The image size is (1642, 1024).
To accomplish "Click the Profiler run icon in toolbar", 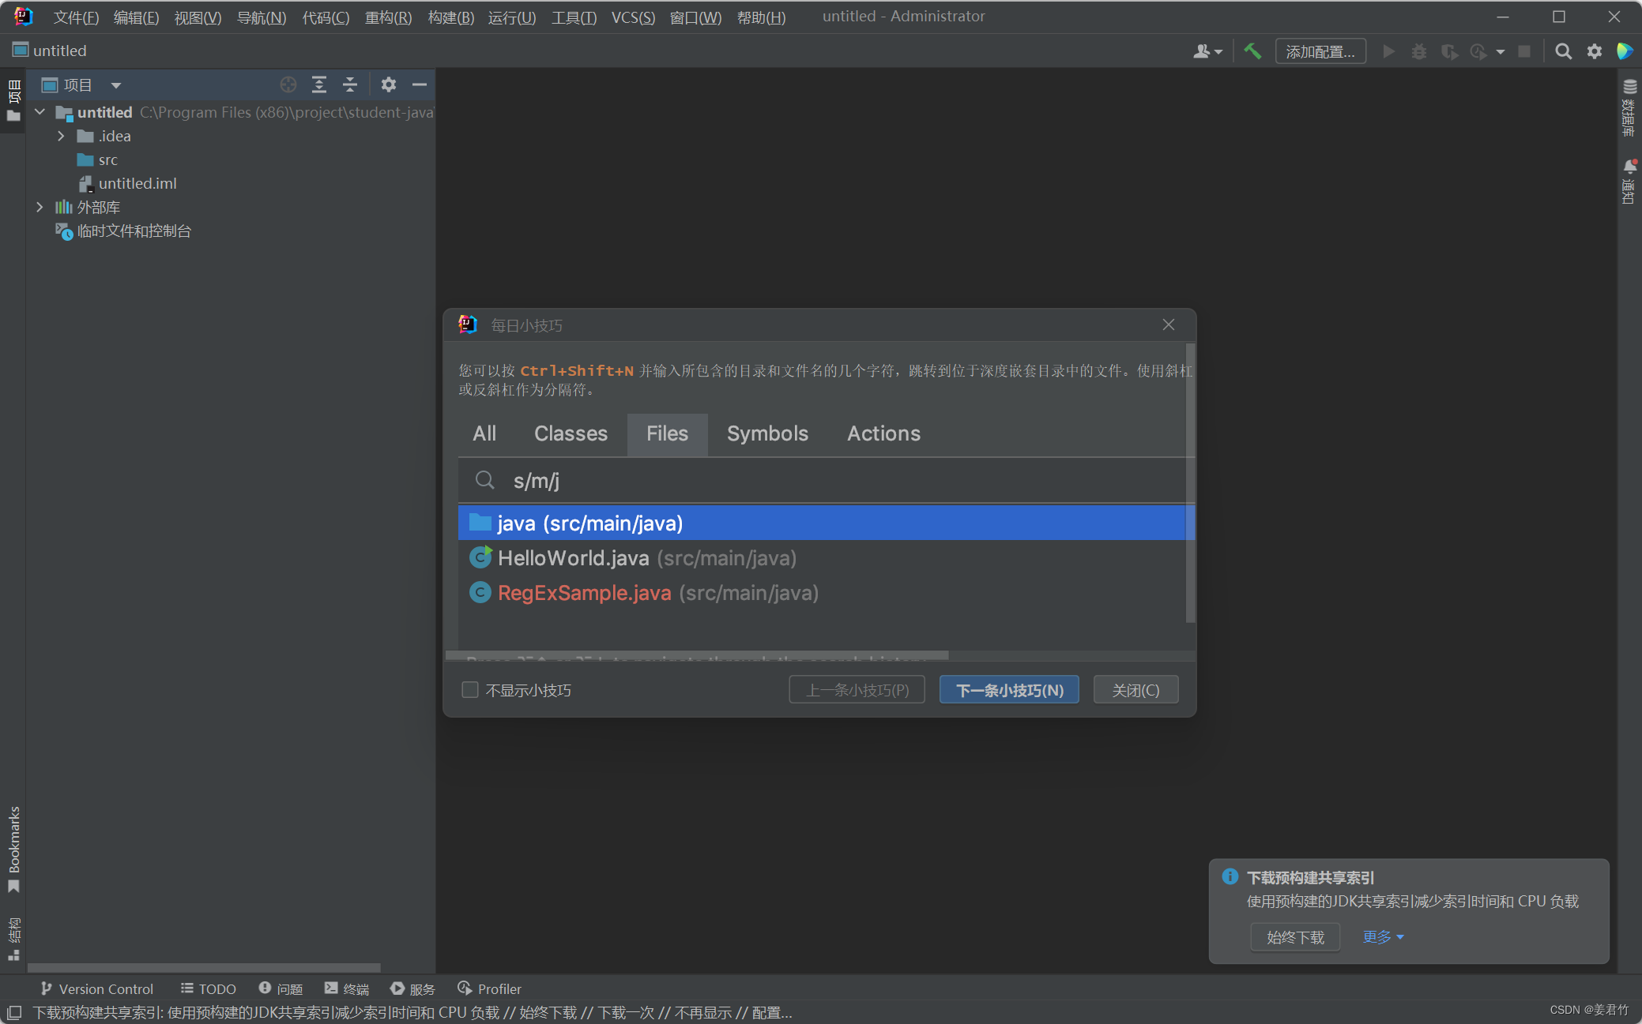I will click(1478, 51).
